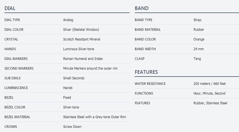Screen dimensions: 239x132
Task: Select the 'Roman Numeral and Index' text
Action: click(83, 59)
